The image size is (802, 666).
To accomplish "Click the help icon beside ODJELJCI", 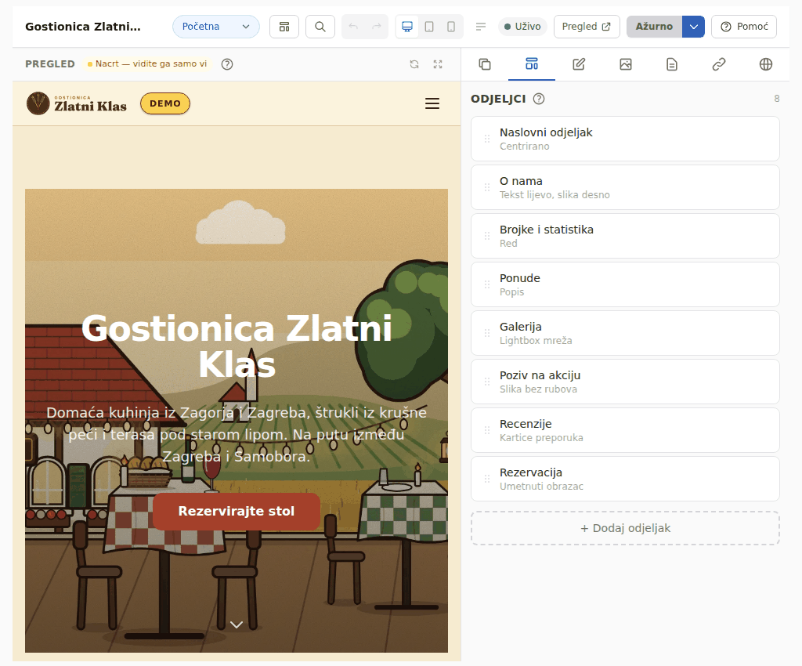I will [x=539, y=99].
